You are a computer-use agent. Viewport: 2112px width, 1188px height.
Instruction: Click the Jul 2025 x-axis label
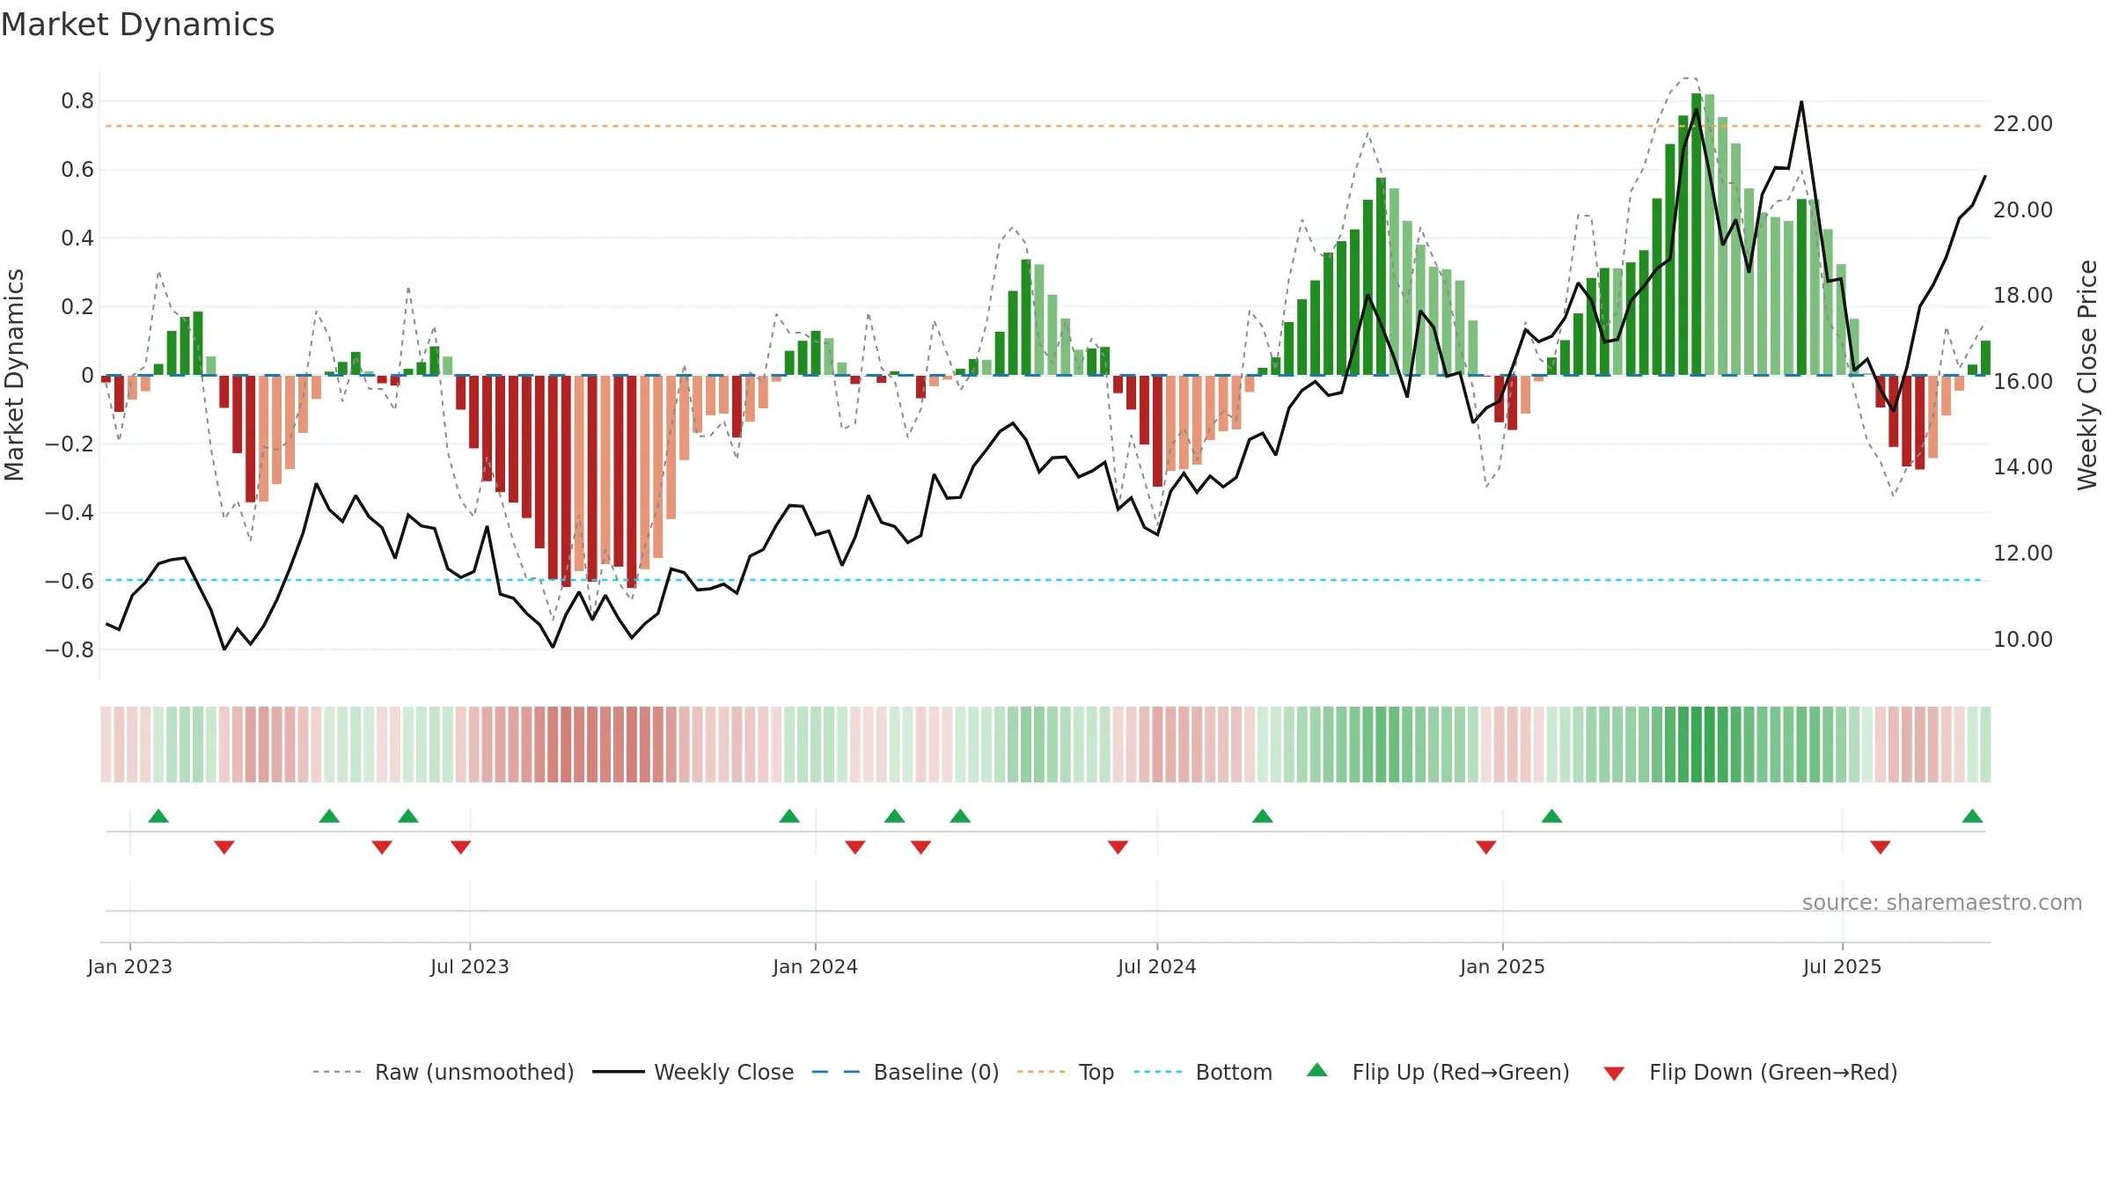click(x=1843, y=966)
